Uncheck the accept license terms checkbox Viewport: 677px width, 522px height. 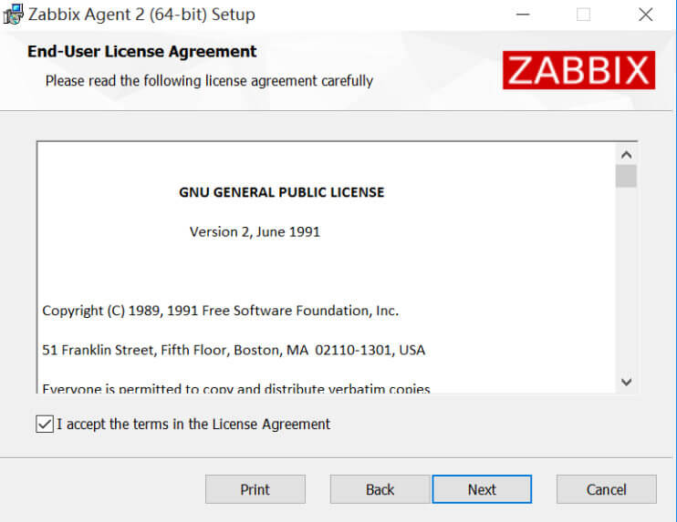(x=45, y=425)
